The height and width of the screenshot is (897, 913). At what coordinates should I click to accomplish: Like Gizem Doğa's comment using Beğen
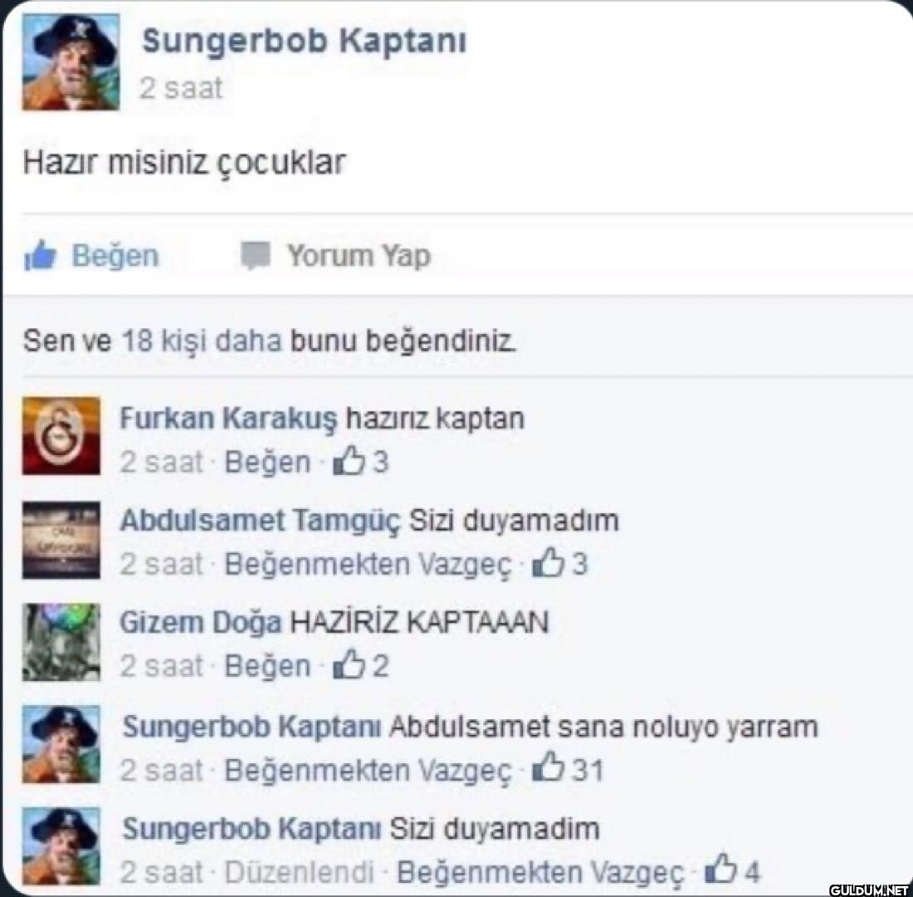click(267, 666)
